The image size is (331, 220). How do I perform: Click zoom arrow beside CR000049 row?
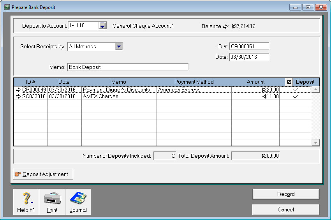coord(18,90)
